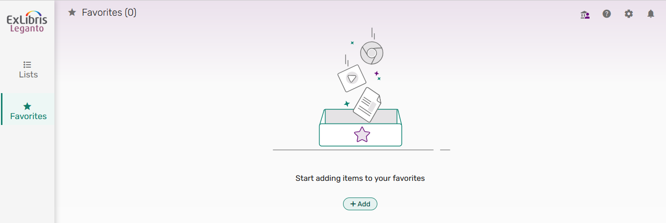Viewport: 666px width, 223px height.
Task: Click the document page in illustration
Action: [x=367, y=104]
